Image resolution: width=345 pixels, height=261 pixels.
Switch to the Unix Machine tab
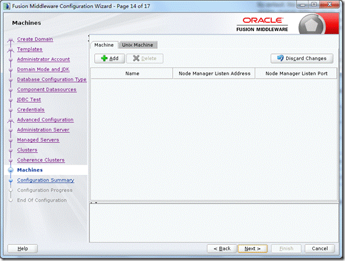click(138, 45)
